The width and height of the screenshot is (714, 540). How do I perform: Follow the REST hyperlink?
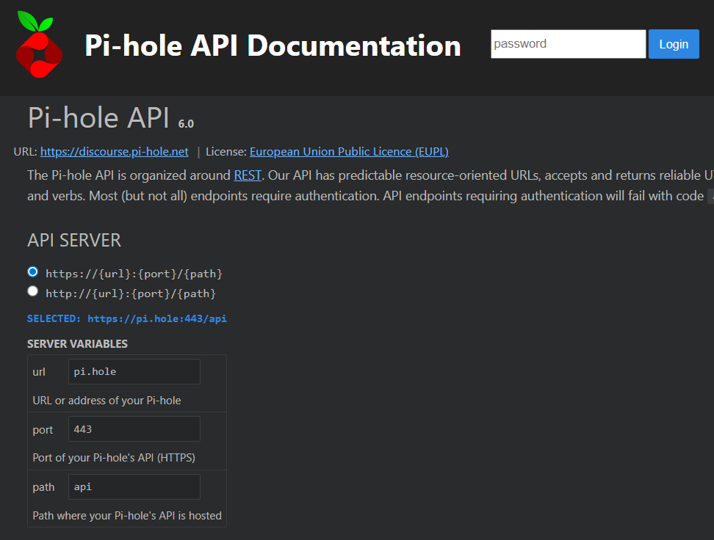[x=246, y=175]
